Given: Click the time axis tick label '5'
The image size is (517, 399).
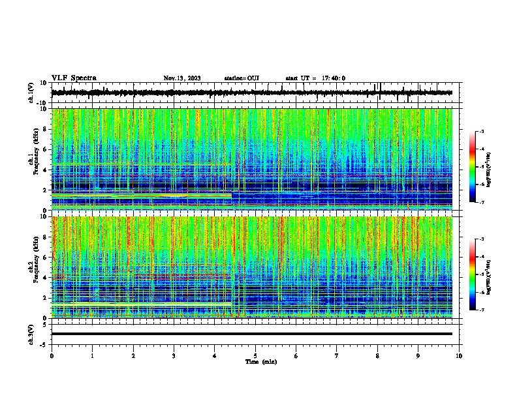Looking at the screenshot, I should pos(255,355).
